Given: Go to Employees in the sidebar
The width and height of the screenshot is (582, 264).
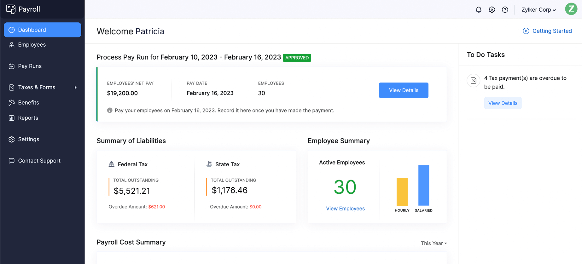Looking at the screenshot, I should pyautogui.click(x=32, y=45).
